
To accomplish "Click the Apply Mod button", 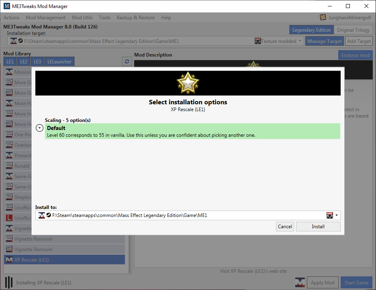I will pos(323,282).
